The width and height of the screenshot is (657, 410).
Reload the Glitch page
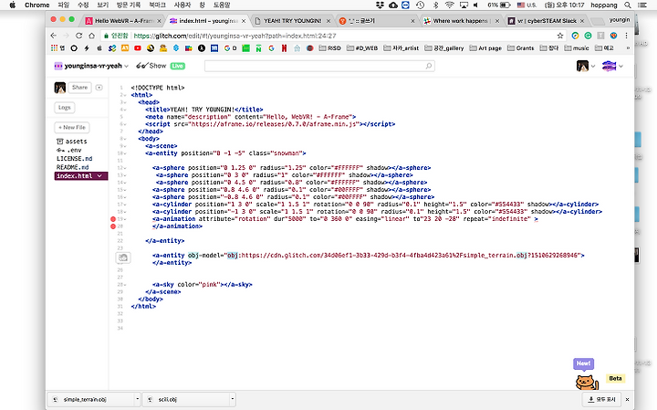(x=78, y=36)
